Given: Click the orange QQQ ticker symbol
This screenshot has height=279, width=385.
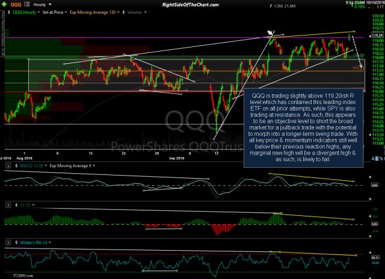Looking at the screenshot, I should click(x=16, y=5).
